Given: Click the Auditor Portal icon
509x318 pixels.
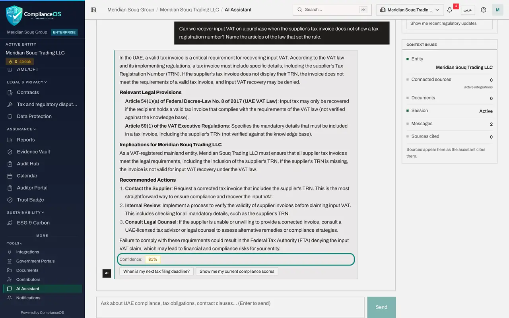Looking at the screenshot, I should pos(10,188).
